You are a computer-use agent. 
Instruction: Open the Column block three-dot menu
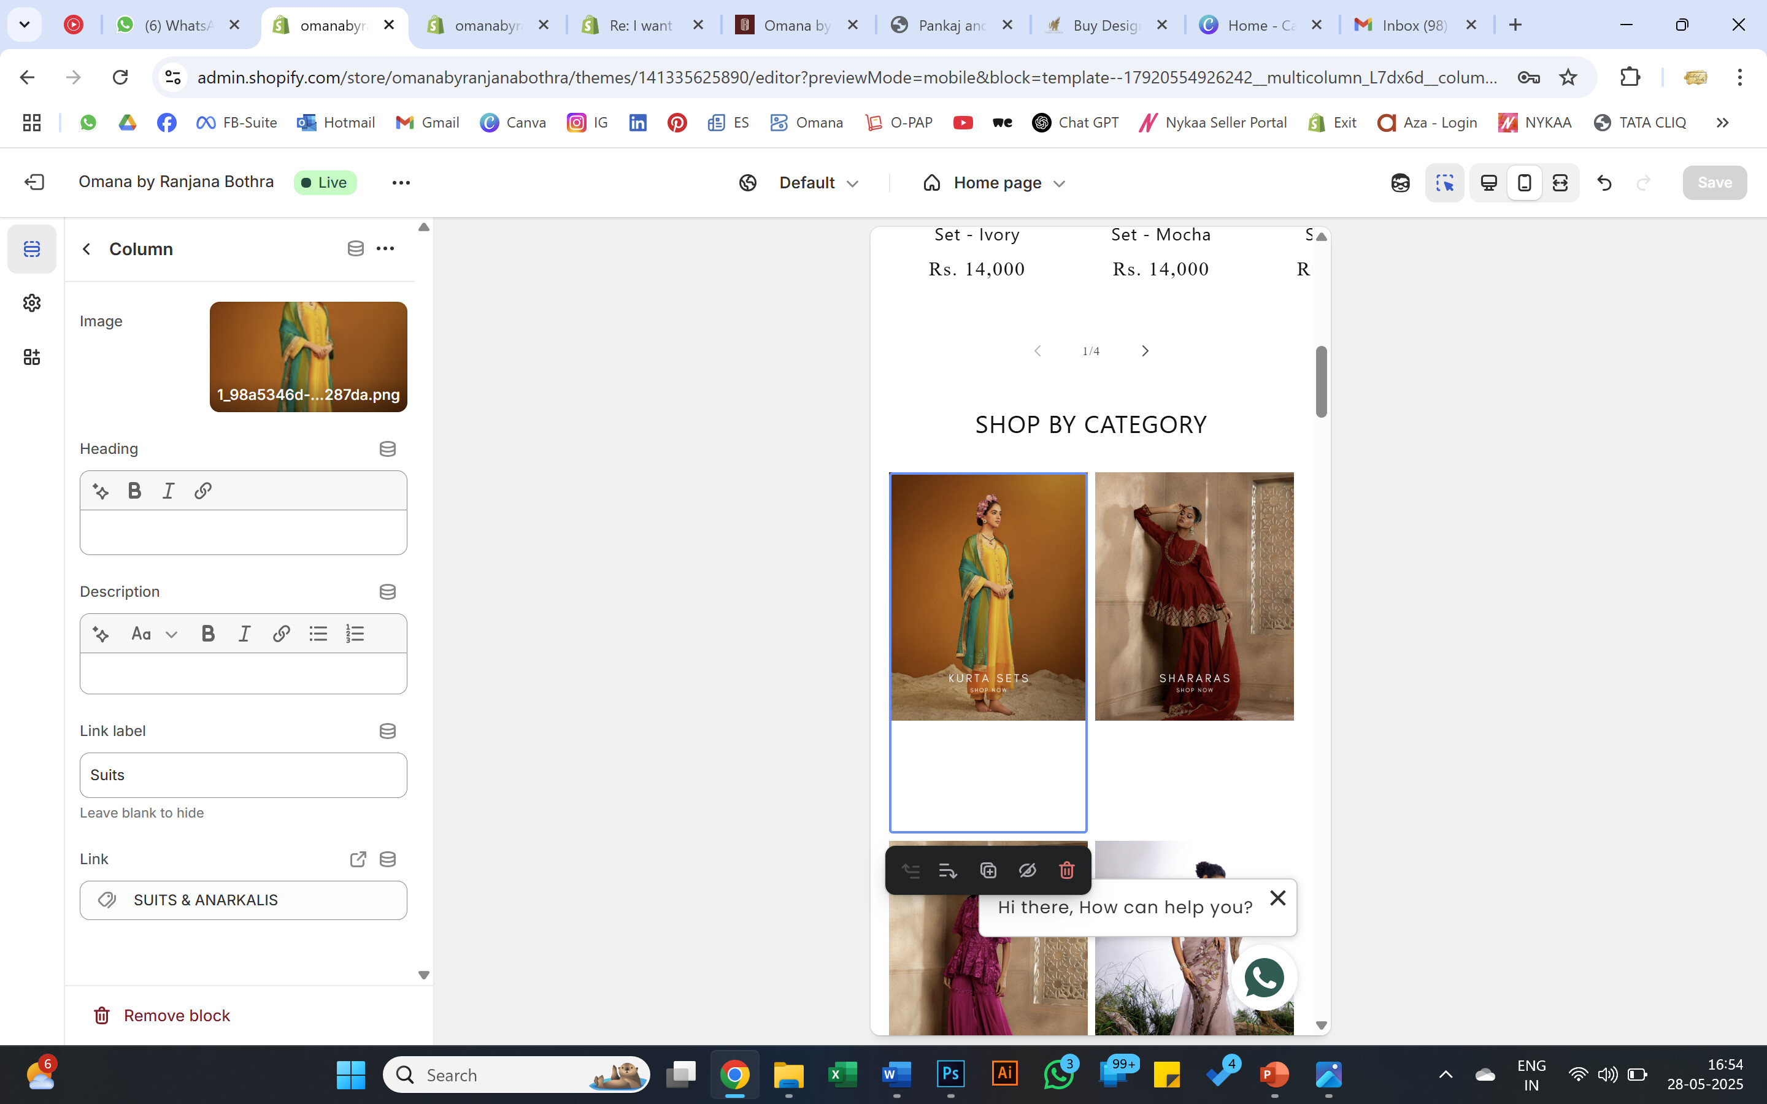point(385,249)
